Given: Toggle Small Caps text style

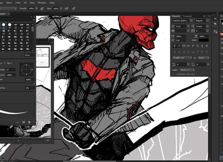Looking at the screenshot, I should pyautogui.click(x=188, y=46).
